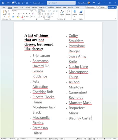
Task: Show paragraph marks and formatting symbols
Action: 52,17
